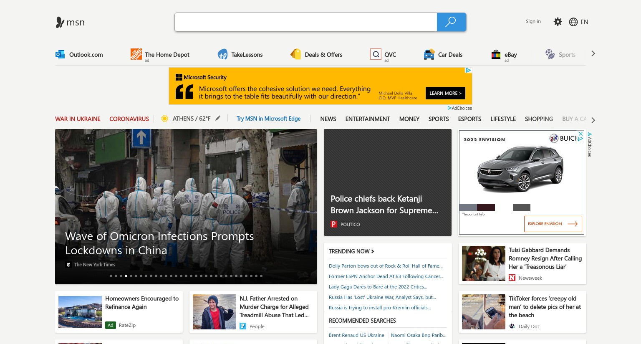Edit location with the pencil icon
Image resolution: width=641 pixels, height=344 pixels.
pos(217,119)
